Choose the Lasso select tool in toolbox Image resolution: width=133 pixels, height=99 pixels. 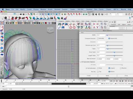(2, 27)
